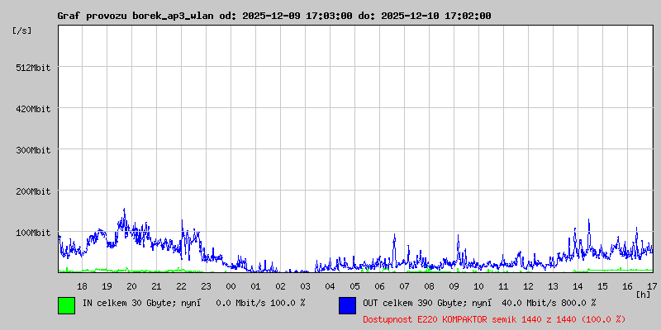The image size is (661, 330).
Task: Click hour 06 on the time axis
Action: click(x=379, y=286)
